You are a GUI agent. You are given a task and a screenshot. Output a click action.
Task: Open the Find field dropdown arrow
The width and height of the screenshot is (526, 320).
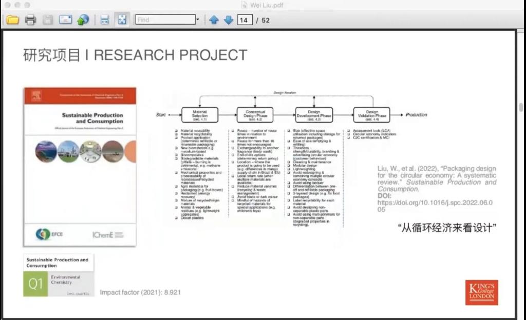tap(197, 20)
